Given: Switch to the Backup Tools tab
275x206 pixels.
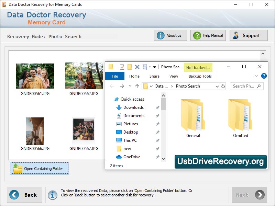Looking at the screenshot, I should [x=200, y=76].
